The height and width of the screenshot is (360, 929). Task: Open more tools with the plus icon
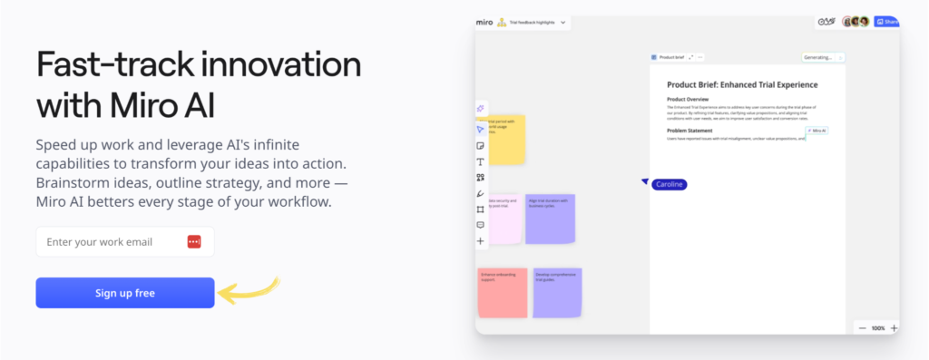tap(481, 241)
